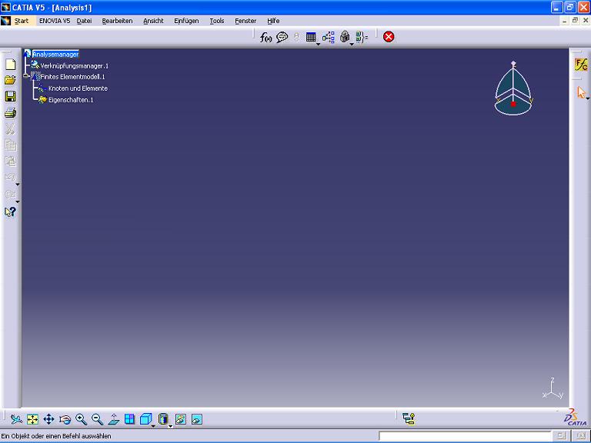
Task: Click the Undo icon
Action: coord(10,177)
